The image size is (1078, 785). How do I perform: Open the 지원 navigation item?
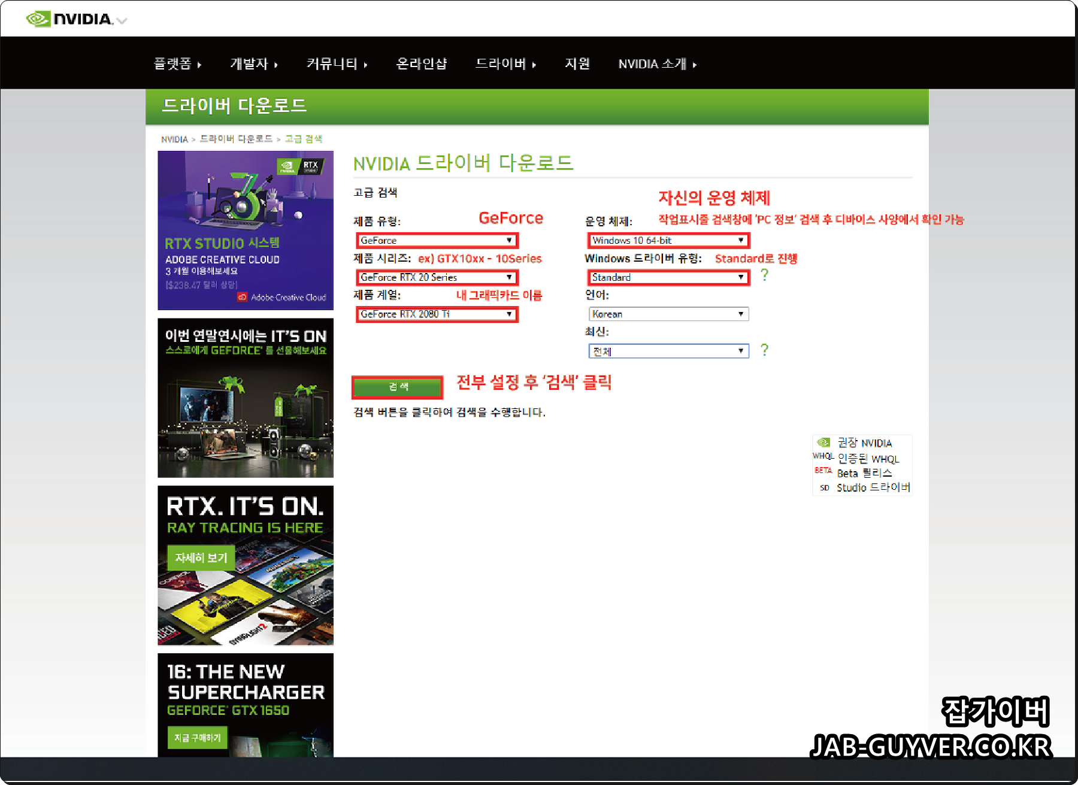click(x=577, y=63)
